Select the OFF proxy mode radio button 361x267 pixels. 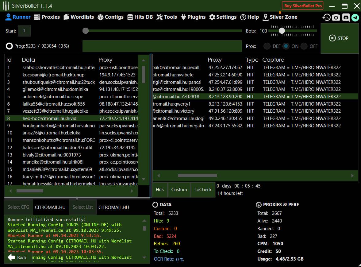click(x=304, y=46)
